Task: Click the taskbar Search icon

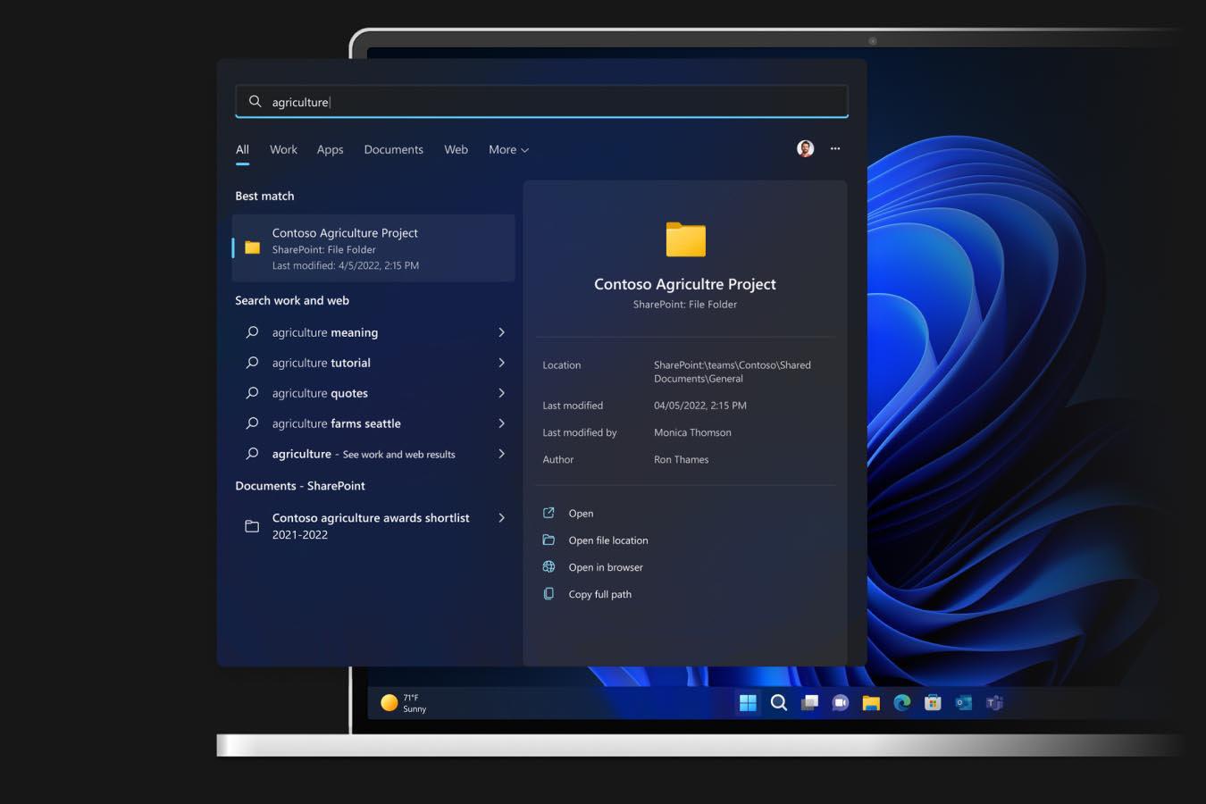Action: 779,703
